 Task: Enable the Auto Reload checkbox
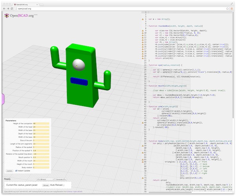(63, 185)
